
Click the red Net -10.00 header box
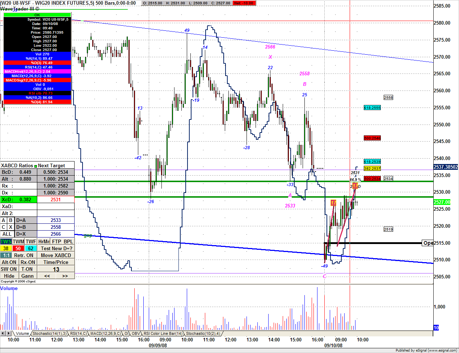pyautogui.click(x=244, y=3)
